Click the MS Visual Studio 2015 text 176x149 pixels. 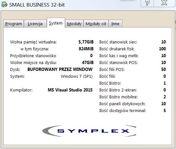pos(70,90)
